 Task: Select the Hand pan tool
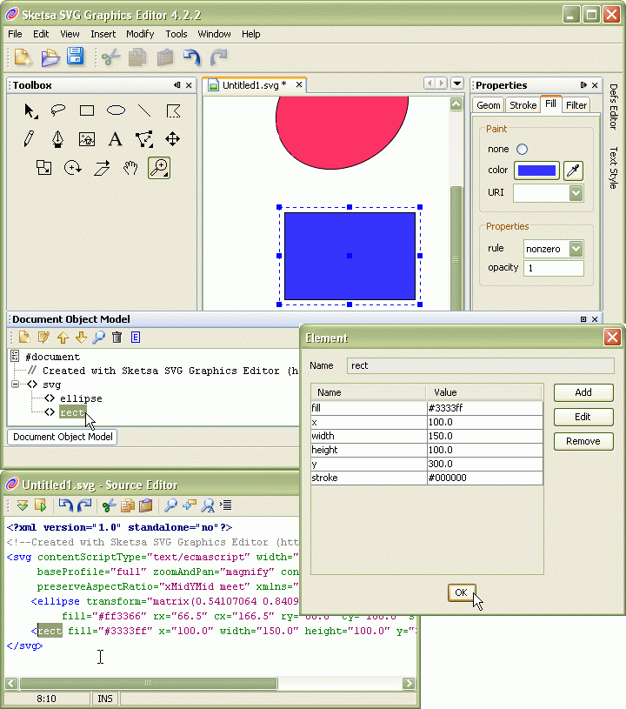130,168
